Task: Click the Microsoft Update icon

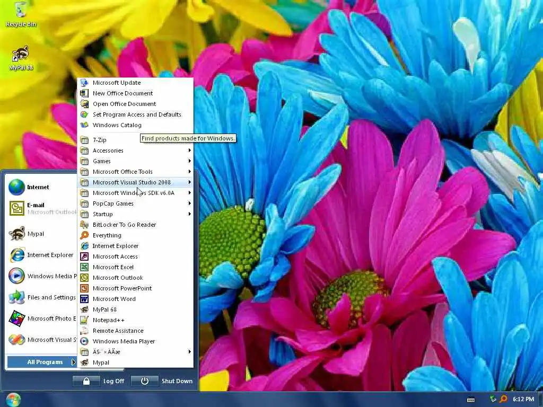Action: click(84, 83)
